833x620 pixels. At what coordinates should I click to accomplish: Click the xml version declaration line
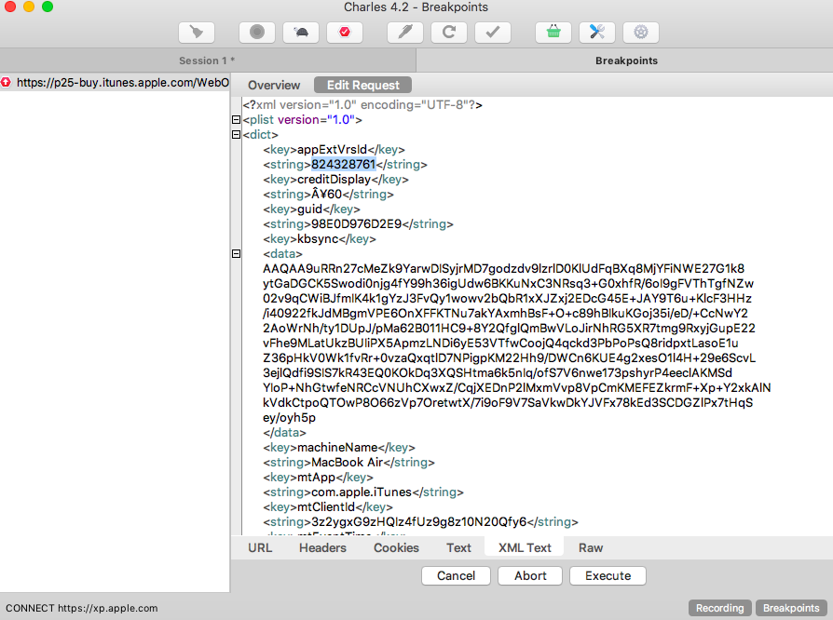point(362,105)
